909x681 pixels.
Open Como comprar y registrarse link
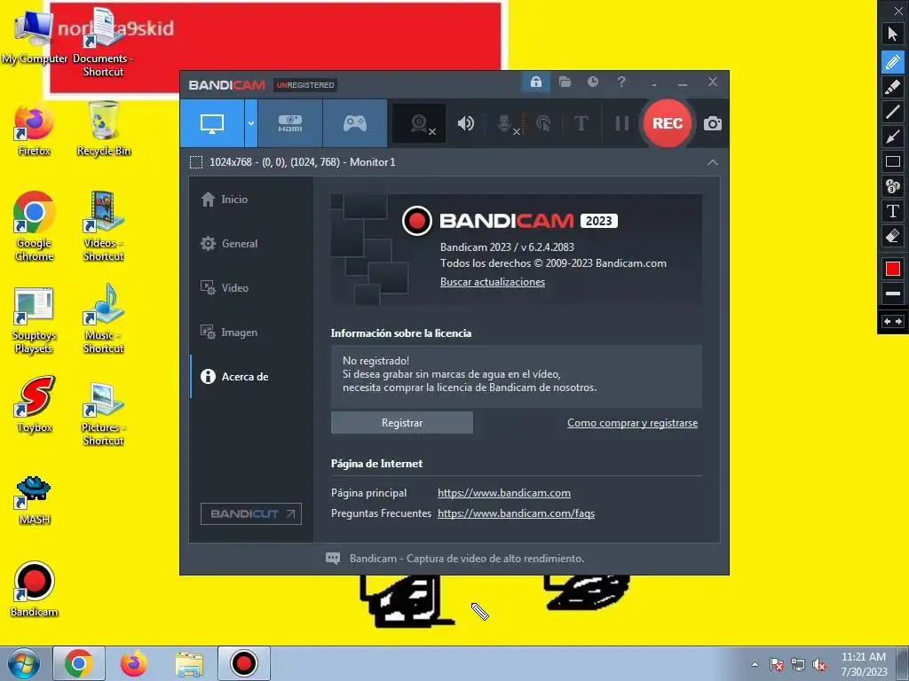point(632,423)
